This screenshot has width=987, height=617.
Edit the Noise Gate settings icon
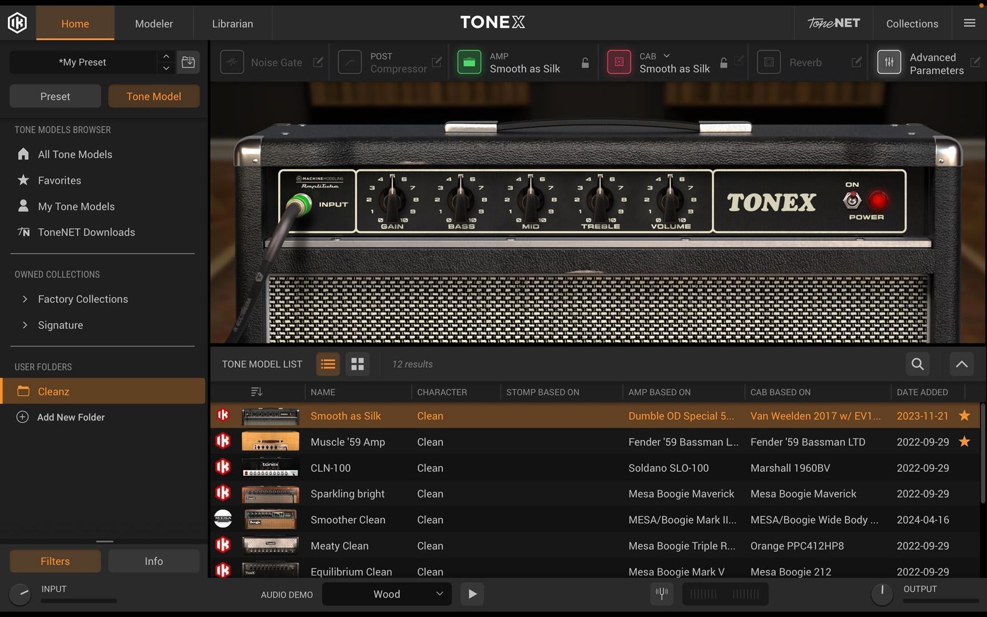coord(318,62)
